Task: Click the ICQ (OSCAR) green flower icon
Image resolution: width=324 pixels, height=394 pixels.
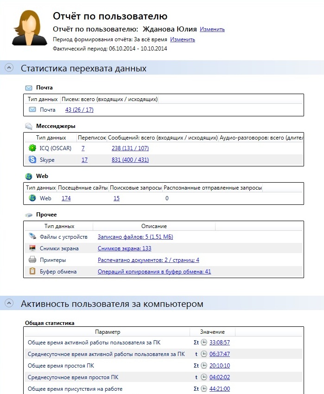Action: pyautogui.click(x=32, y=148)
